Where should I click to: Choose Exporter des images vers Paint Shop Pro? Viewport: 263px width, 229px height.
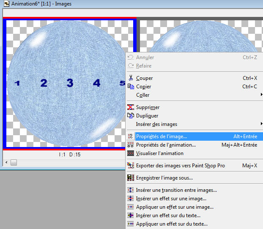(194, 166)
